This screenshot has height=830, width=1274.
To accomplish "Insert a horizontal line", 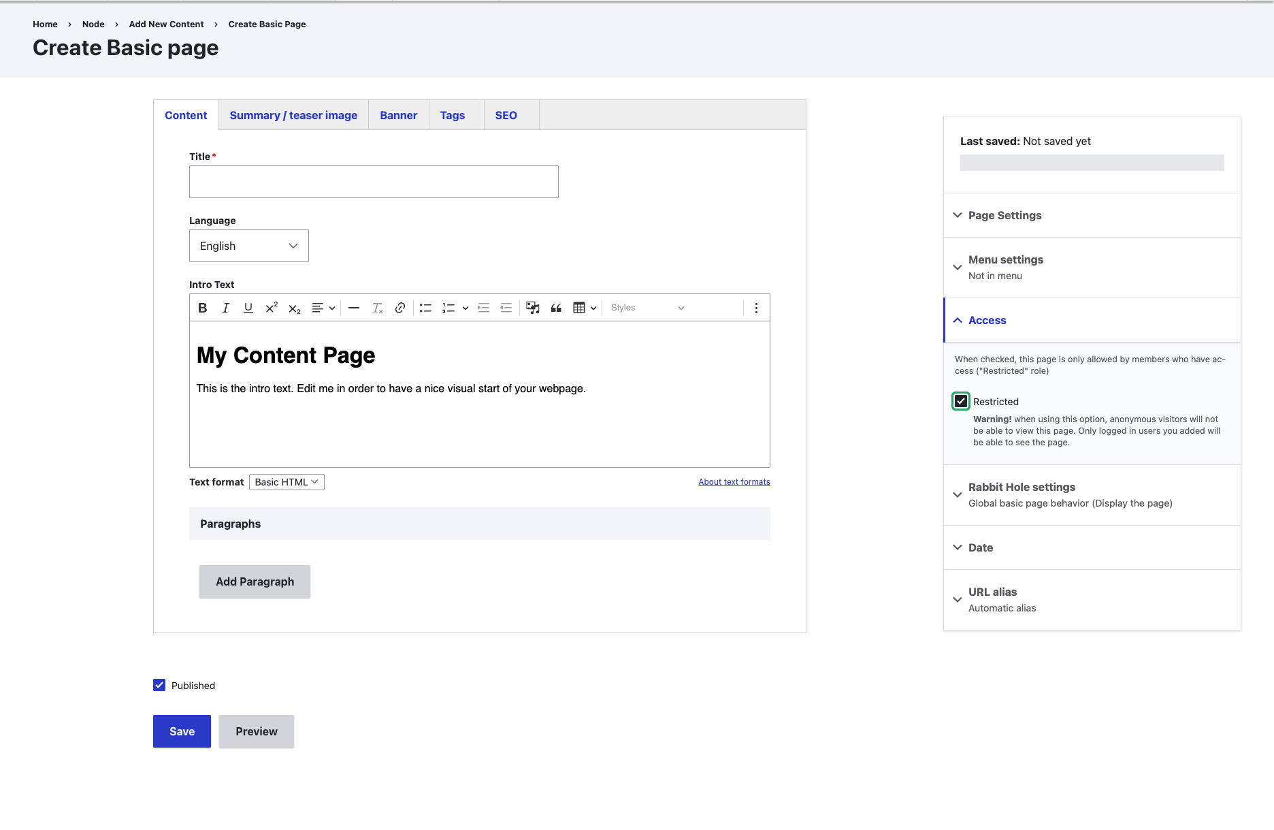I will click(x=354, y=308).
